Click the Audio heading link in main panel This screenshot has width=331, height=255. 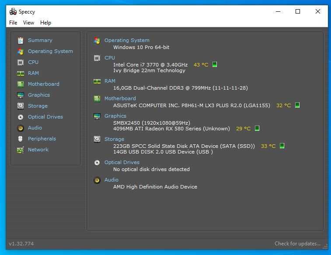click(x=111, y=180)
